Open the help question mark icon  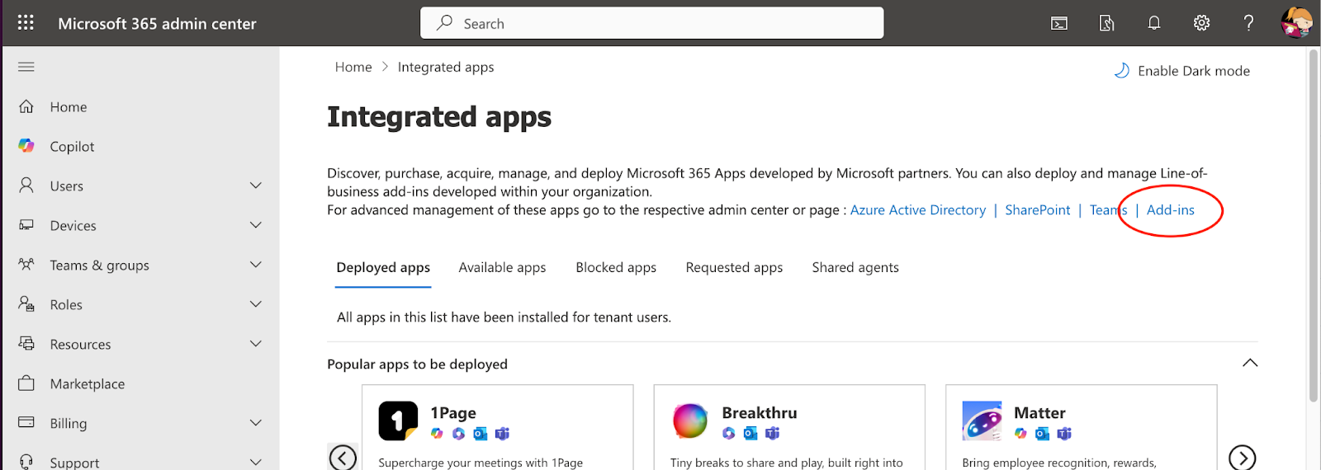coord(1248,23)
